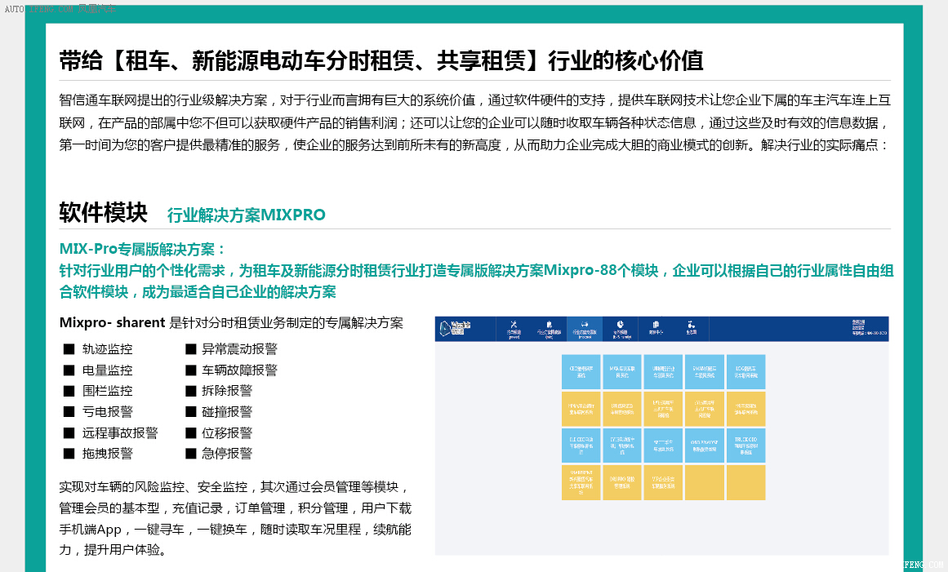Click the bullet item 电量监控
This screenshot has height=572, width=948.
(107, 370)
